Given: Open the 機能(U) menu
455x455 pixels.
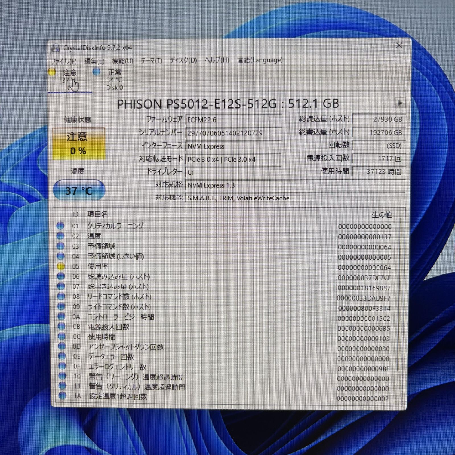Looking at the screenshot, I should point(122,61).
